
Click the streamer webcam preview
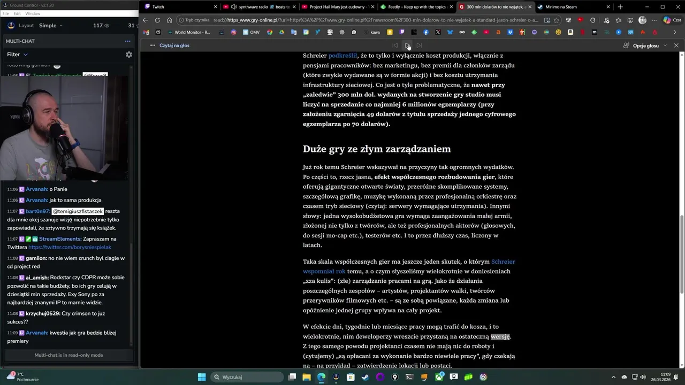point(64,129)
